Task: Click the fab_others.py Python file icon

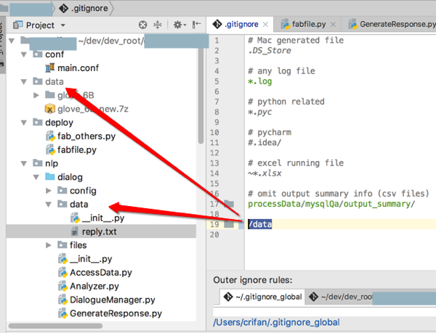Action: coord(50,136)
